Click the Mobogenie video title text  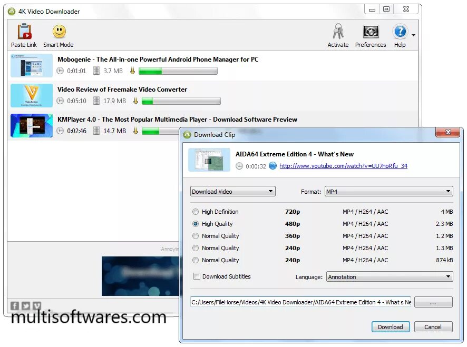(158, 59)
